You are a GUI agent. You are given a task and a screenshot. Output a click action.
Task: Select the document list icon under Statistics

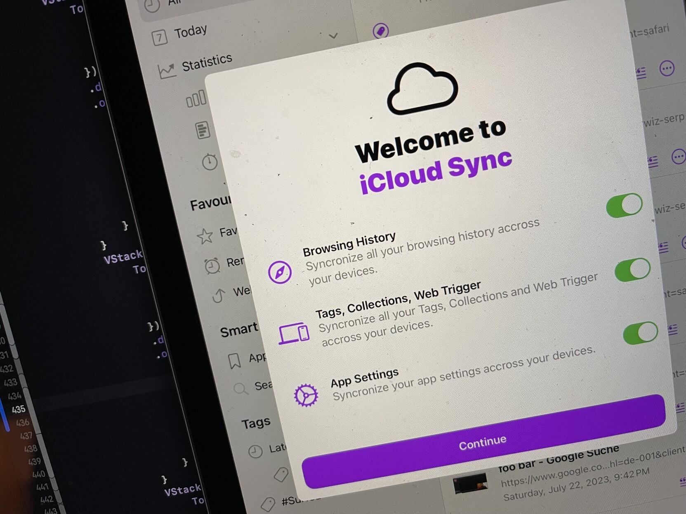[203, 130]
